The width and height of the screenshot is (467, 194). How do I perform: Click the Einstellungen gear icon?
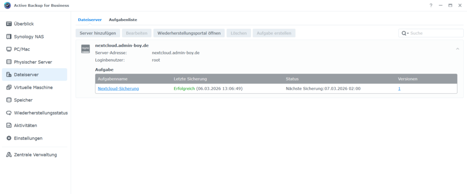[x=9, y=138]
